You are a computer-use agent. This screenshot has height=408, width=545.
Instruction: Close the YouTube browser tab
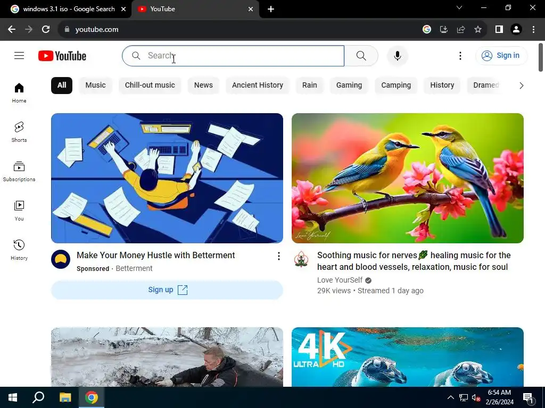point(251,9)
